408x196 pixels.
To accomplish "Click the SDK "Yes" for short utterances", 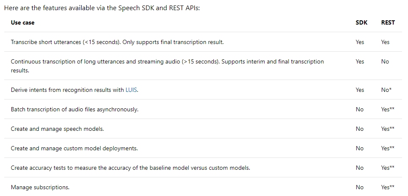I will tap(360, 42).
